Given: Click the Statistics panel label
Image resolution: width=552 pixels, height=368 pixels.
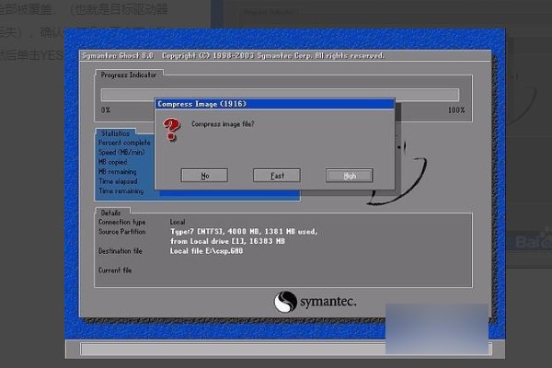Looking at the screenshot, I should point(116,134).
